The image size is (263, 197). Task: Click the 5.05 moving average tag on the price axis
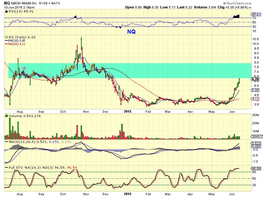click(x=255, y=90)
